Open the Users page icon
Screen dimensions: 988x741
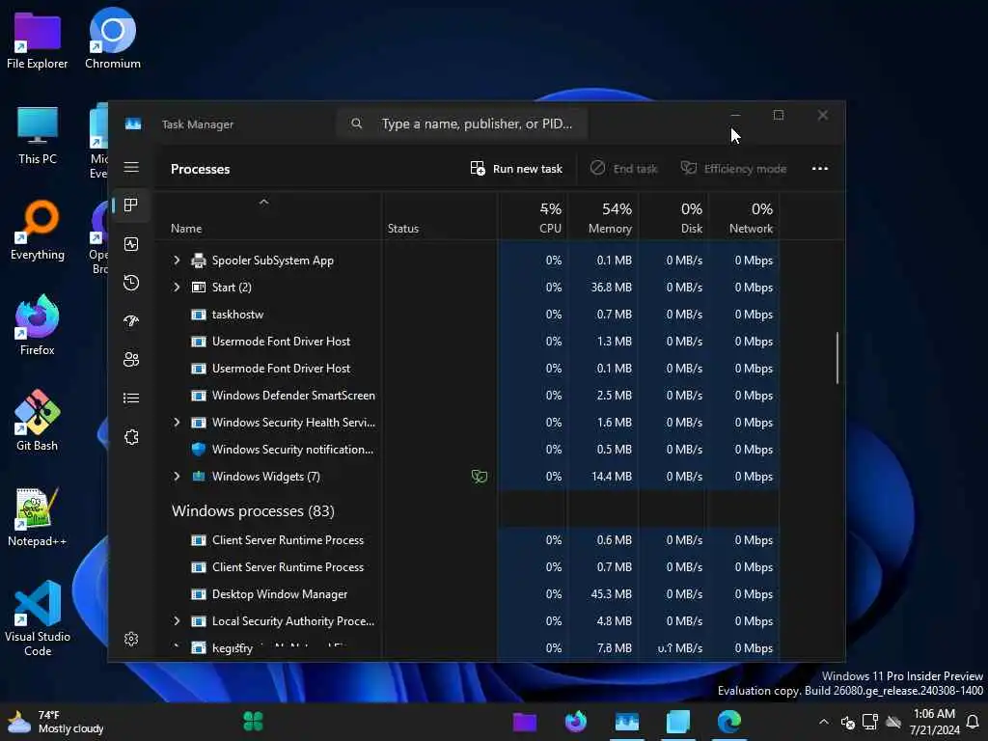click(x=131, y=359)
